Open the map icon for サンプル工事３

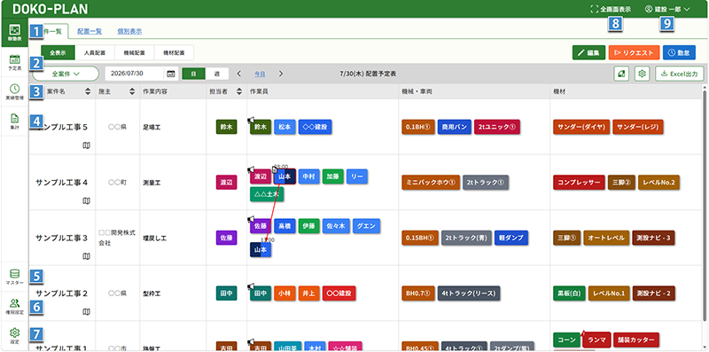coord(86,256)
